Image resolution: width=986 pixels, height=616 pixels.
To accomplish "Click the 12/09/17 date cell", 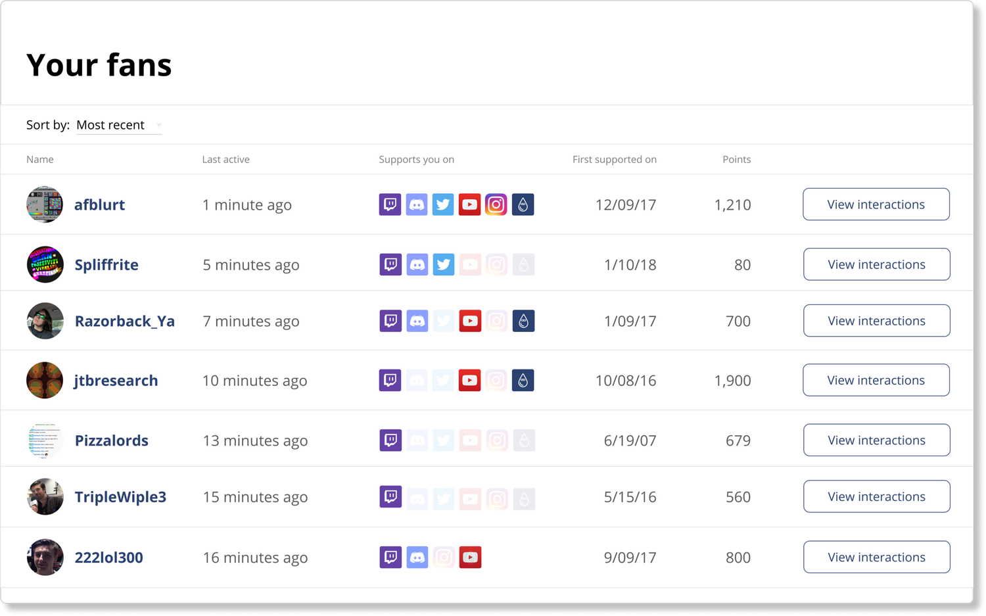I will click(x=626, y=204).
